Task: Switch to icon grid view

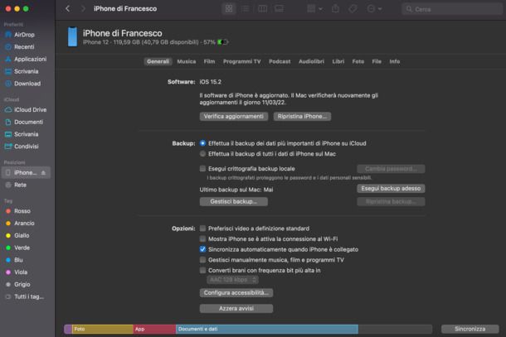Action: (229, 9)
